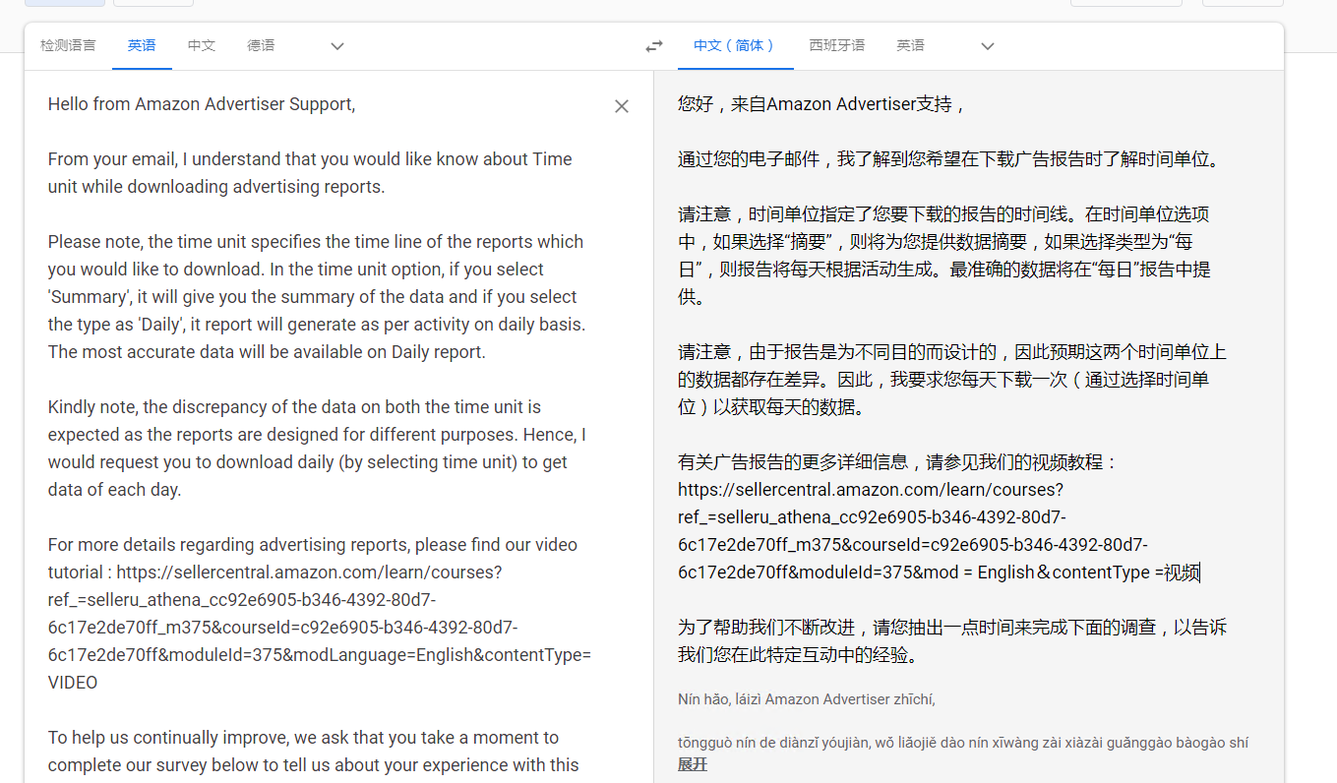The width and height of the screenshot is (1337, 783).
Task: Expand the source language list chevron
Action: pyautogui.click(x=336, y=46)
